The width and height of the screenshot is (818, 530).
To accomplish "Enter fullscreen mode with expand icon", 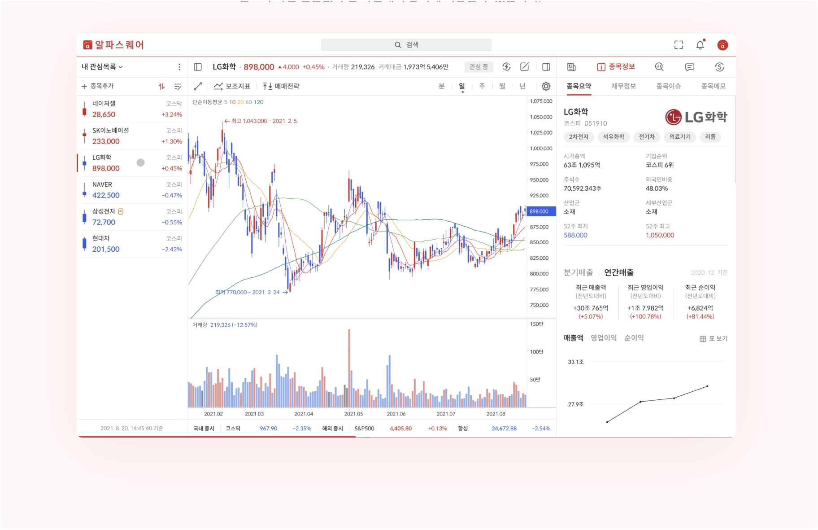I will coord(679,45).
